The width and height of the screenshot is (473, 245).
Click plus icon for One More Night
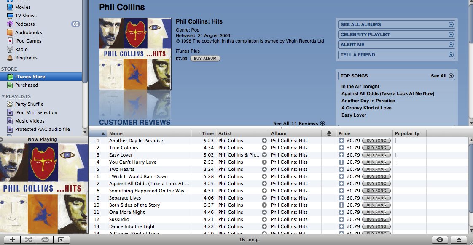click(x=341, y=212)
